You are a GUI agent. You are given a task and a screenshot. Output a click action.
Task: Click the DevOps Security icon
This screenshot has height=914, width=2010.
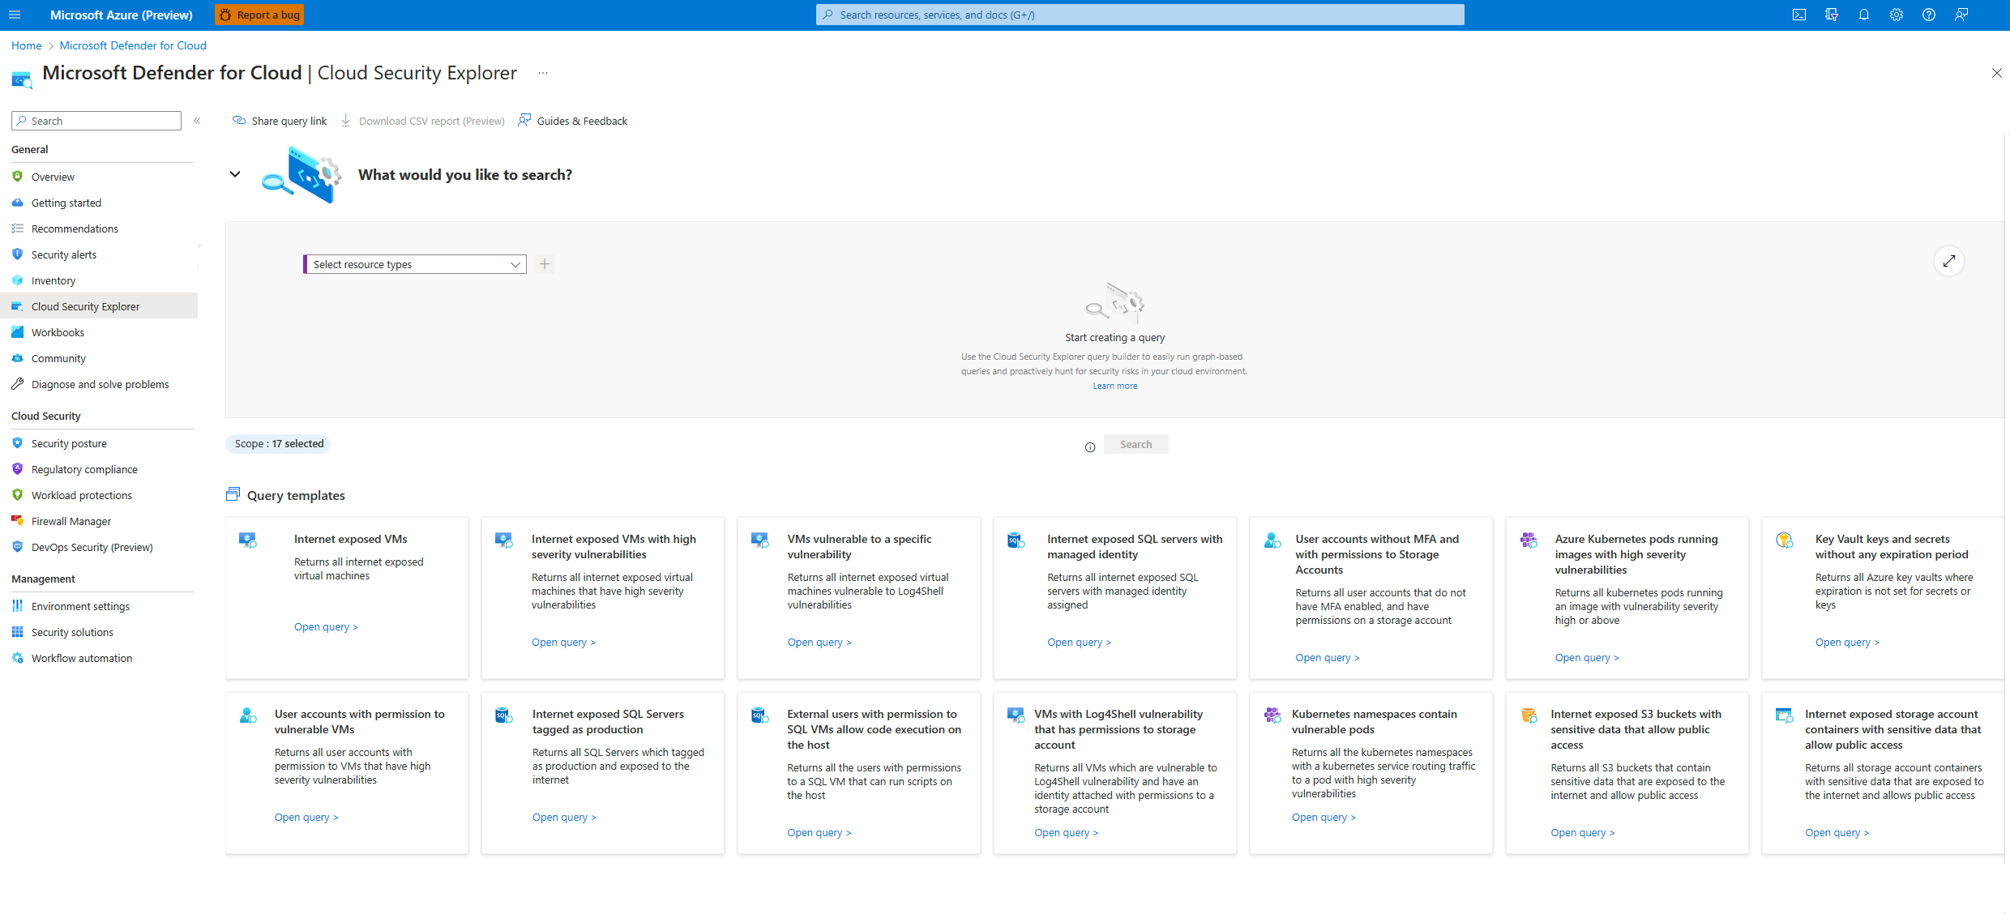pyautogui.click(x=18, y=548)
